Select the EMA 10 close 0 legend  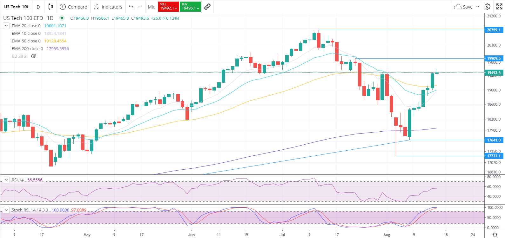tap(26, 33)
